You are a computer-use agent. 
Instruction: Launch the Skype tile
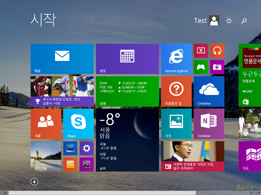(x=78, y=124)
